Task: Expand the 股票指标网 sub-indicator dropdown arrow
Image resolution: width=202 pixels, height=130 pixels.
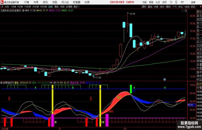Action: (x=1, y=83)
